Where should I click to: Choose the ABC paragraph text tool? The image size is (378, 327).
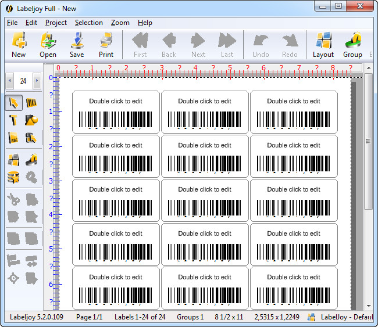(13, 138)
